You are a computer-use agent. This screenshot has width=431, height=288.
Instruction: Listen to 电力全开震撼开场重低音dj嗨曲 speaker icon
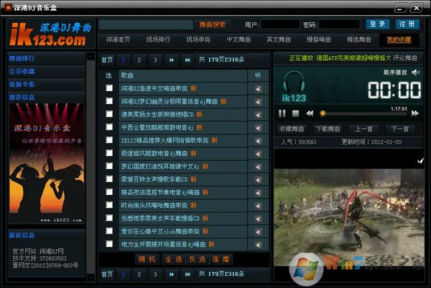pyautogui.click(x=258, y=245)
